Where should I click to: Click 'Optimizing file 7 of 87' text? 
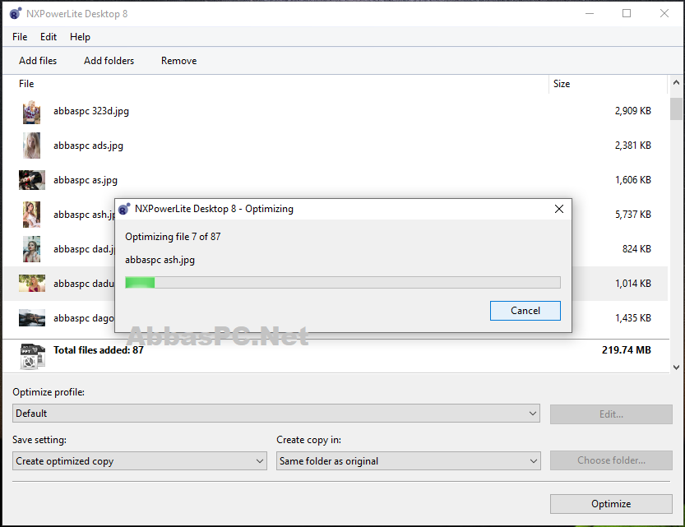coord(173,237)
